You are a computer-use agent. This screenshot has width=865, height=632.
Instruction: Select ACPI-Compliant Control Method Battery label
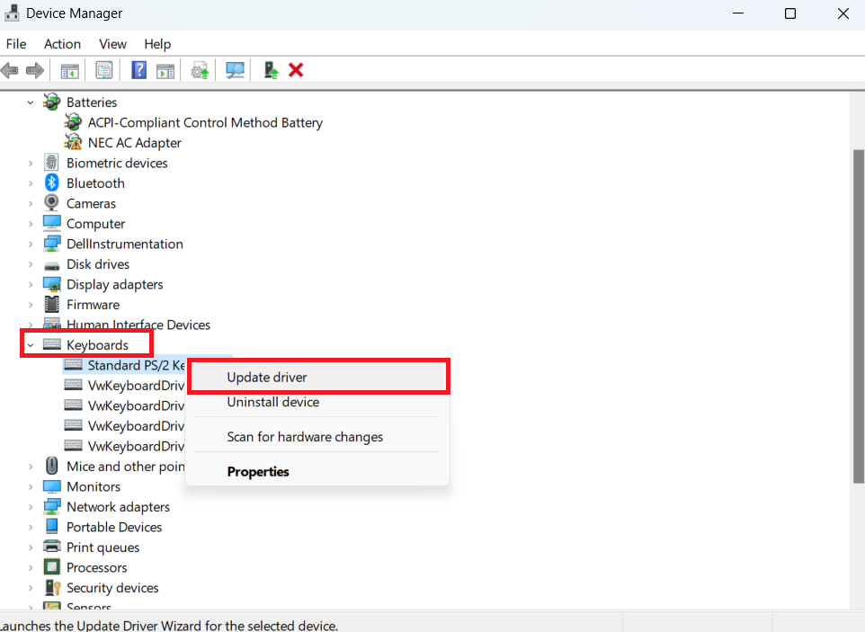point(205,122)
